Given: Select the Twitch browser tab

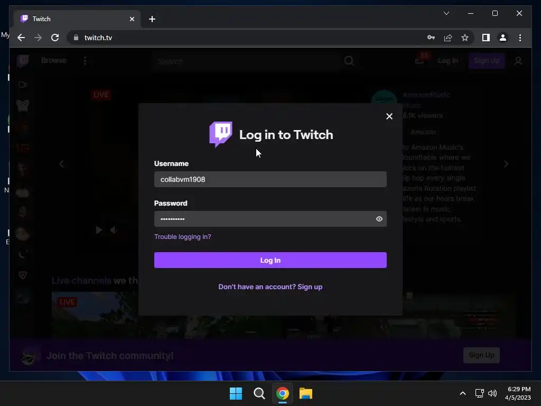Looking at the screenshot, I should [77, 19].
